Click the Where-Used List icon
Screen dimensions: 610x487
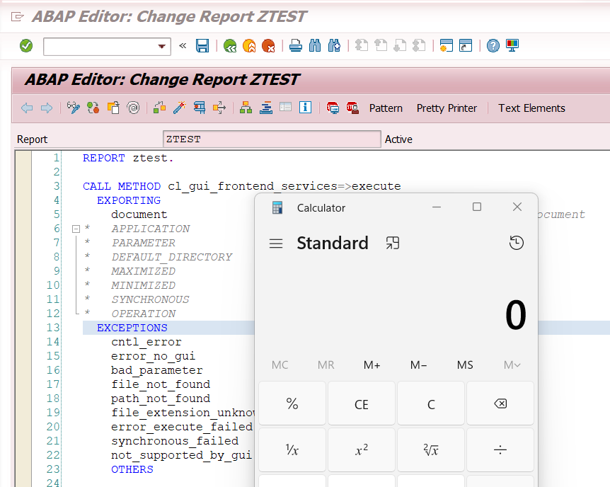click(x=219, y=108)
